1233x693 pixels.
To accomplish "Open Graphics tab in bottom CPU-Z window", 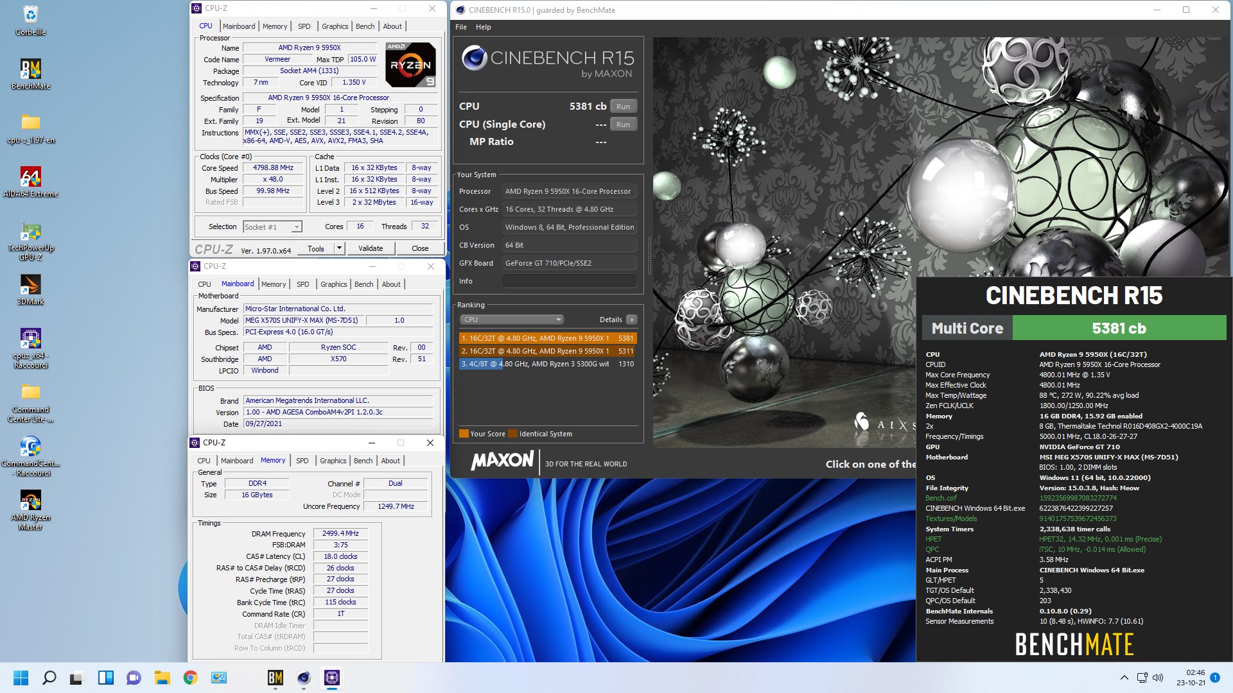I will point(333,461).
